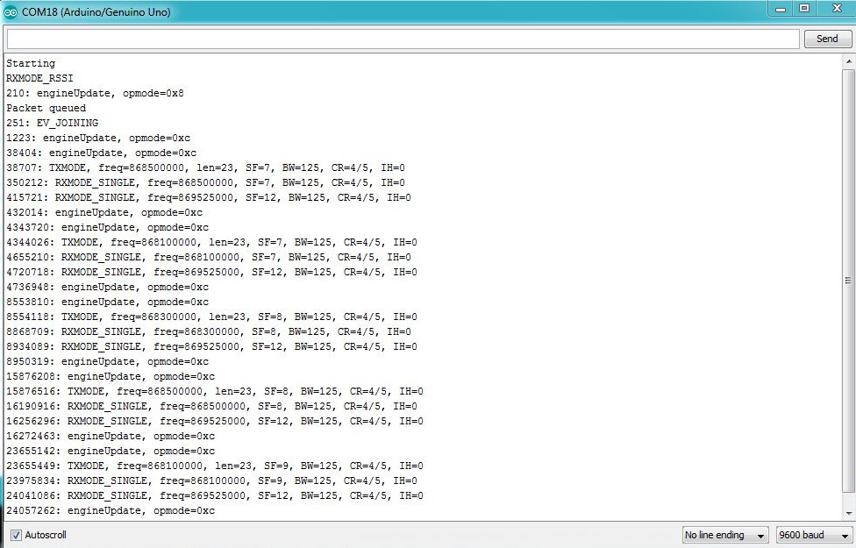This screenshot has width=856, height=548.
Task: Click the scrollbar down arrow
Action: [848, 513]
